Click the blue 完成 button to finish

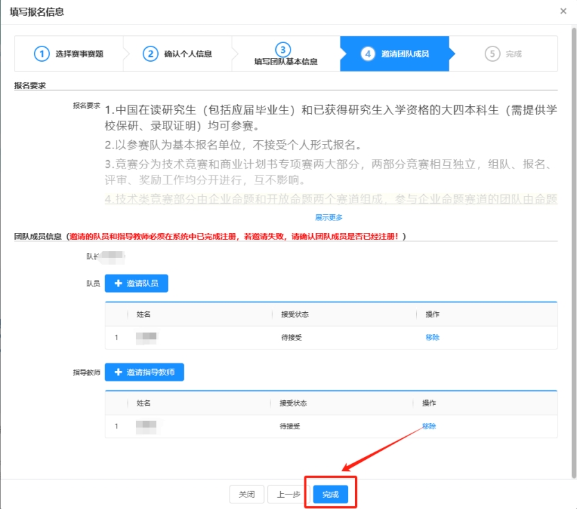click(x=330, y=494)
